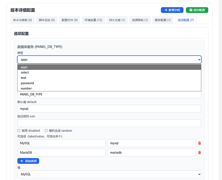
Task: Enable the 禁用 disabled checkbox
Action: point(19,130)
